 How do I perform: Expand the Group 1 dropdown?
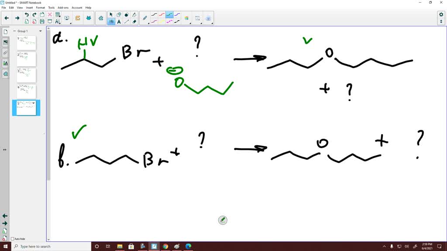pyautogui.click(x=41, y=31)
